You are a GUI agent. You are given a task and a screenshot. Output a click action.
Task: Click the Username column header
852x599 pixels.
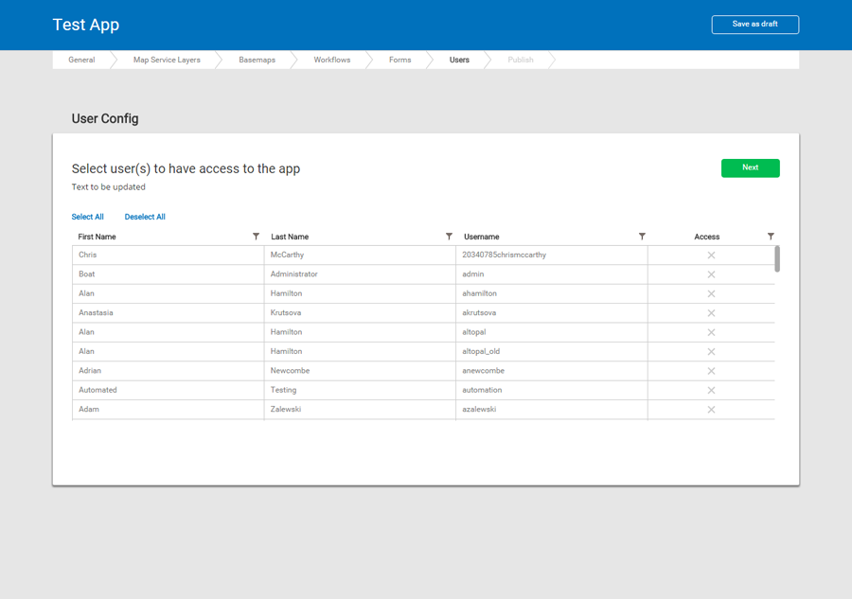point(482,237)
